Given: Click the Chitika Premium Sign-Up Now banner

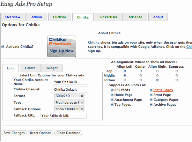Looking at the screenshot, I should coord(61,46).
